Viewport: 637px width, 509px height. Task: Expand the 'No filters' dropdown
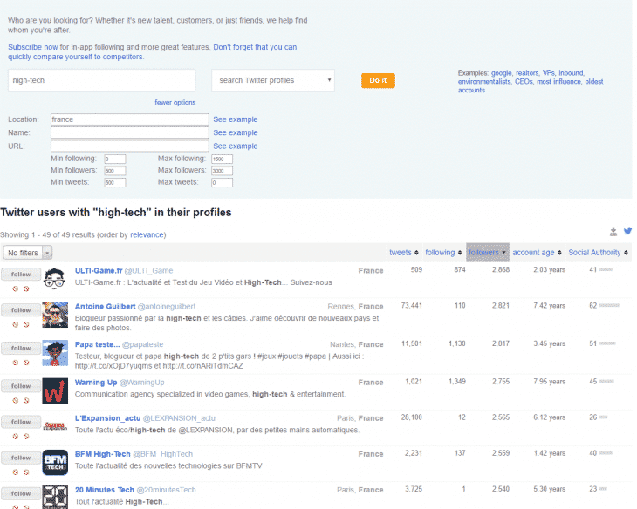(27, 253)
